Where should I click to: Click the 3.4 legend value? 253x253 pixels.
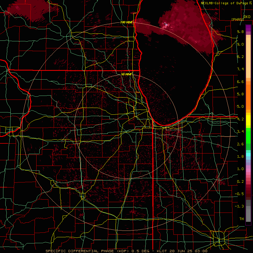240,132
